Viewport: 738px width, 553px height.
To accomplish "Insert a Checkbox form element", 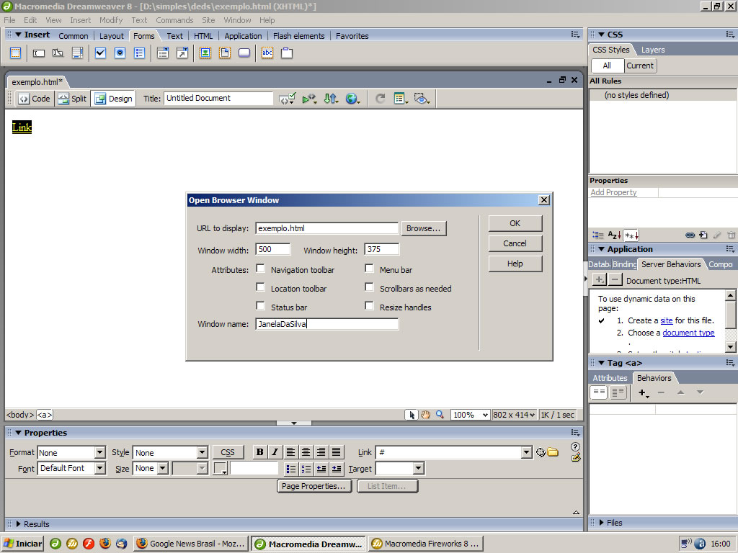I will click(x=100, y=53).
